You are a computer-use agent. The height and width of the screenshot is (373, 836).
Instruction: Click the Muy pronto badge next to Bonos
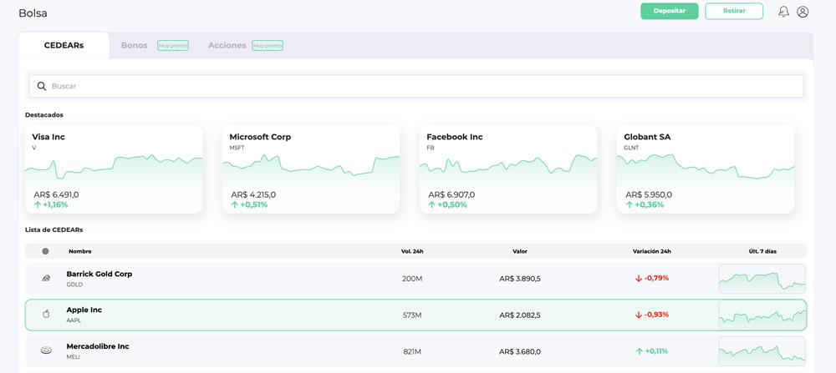point(173,46)
